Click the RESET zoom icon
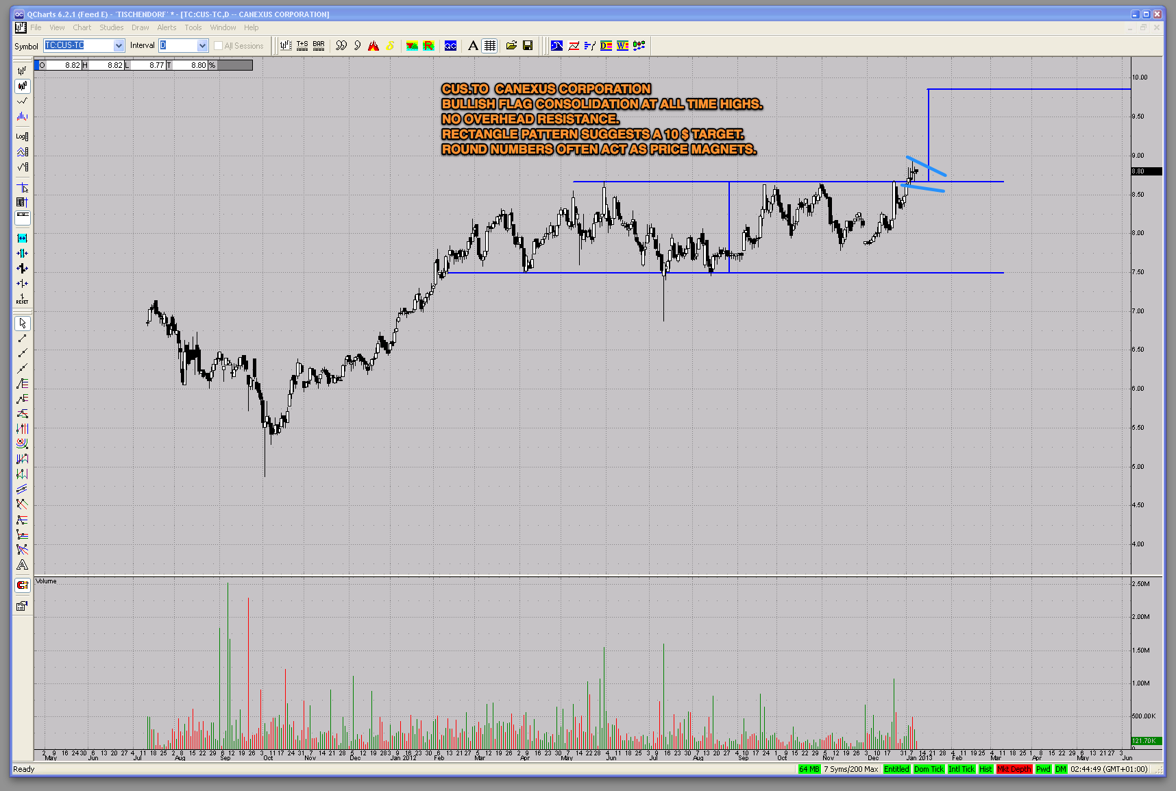 (23, 299)
